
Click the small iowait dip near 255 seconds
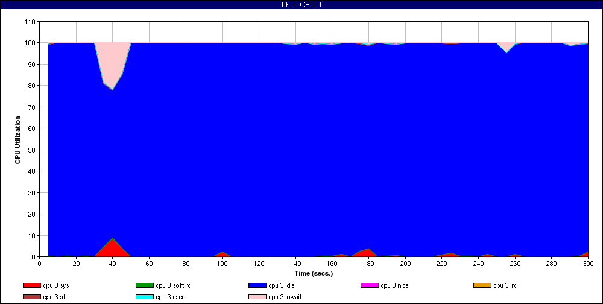[506, 46]
